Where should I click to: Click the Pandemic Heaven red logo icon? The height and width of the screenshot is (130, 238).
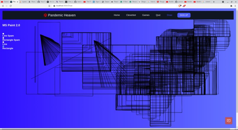pyautogui.click(x=45, y=15)
